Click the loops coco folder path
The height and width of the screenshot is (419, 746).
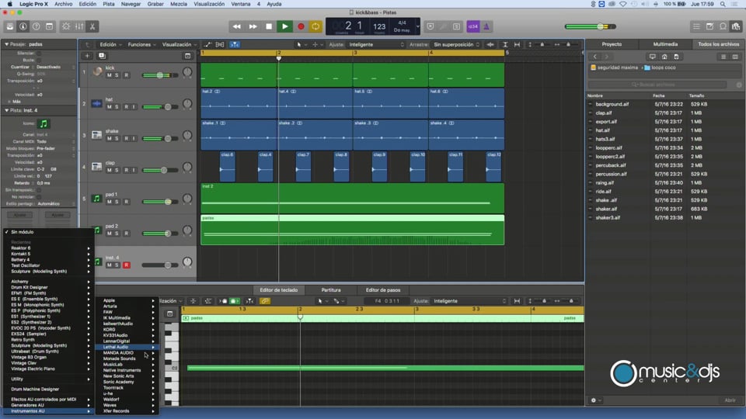[x=660, y=68]
